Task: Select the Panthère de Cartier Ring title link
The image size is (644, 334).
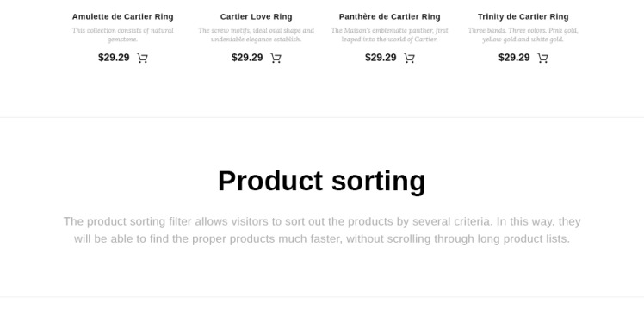Action: [x=390, y=17]
